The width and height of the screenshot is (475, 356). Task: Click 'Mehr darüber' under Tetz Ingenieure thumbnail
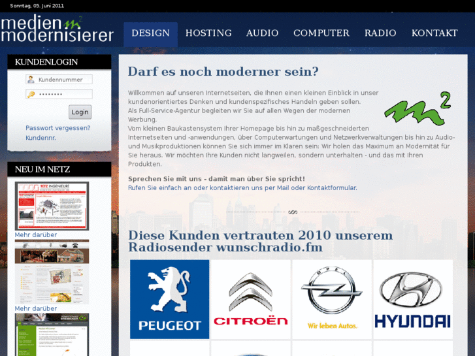36,235
